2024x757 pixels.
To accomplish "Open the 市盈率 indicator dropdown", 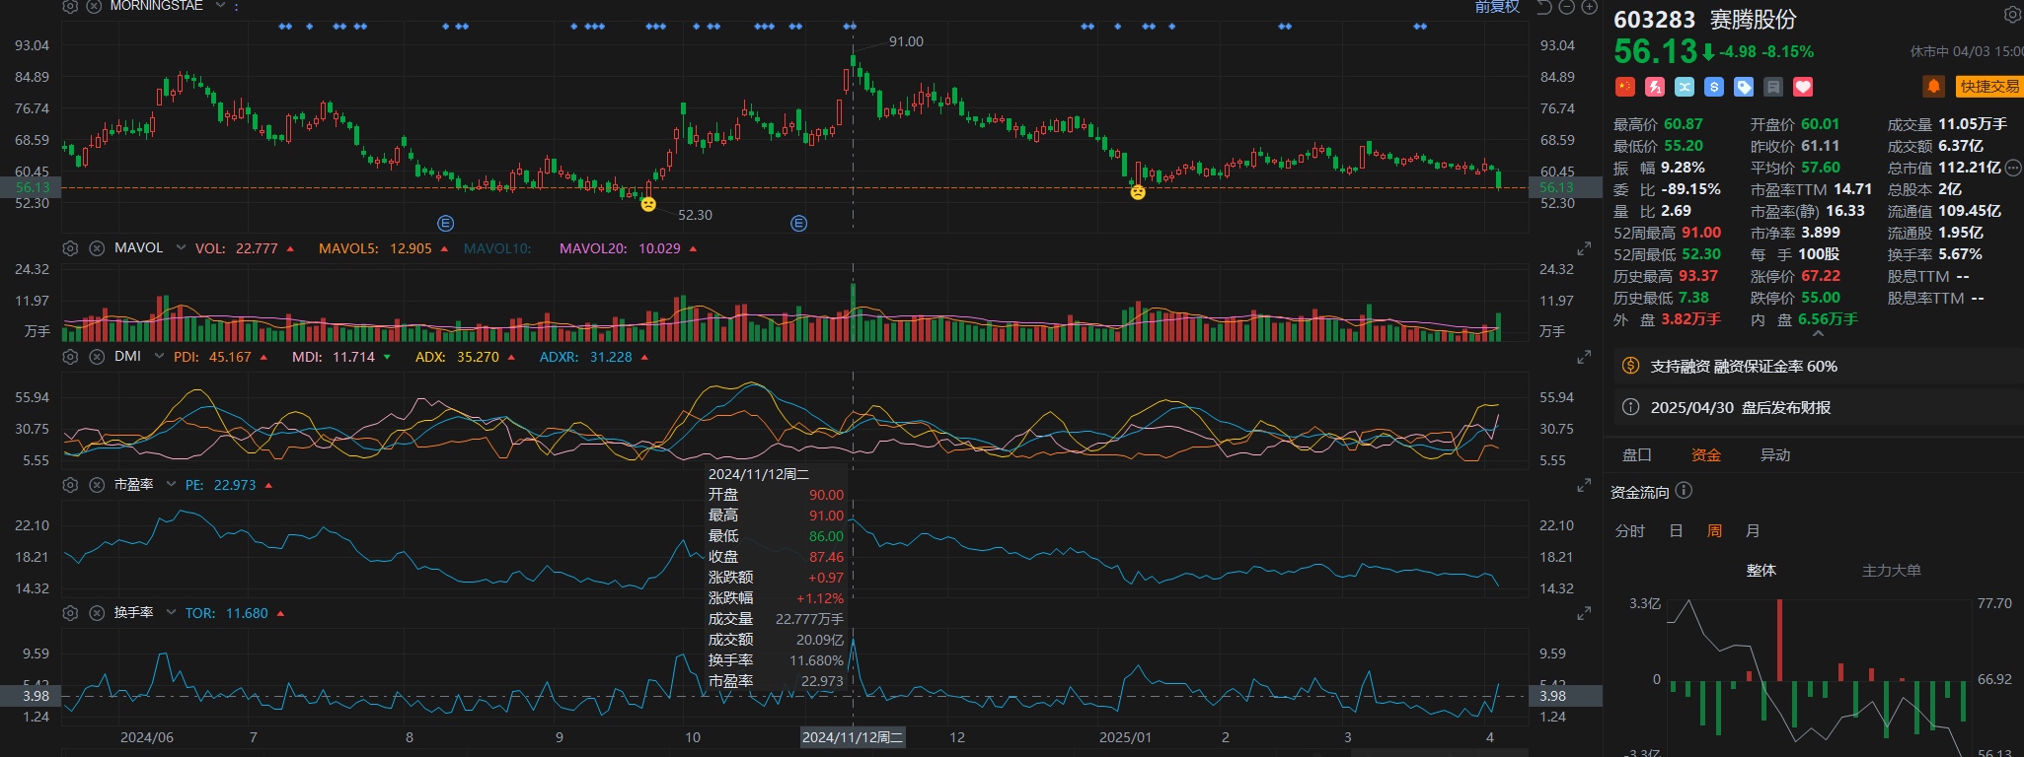I will point(171,485).
